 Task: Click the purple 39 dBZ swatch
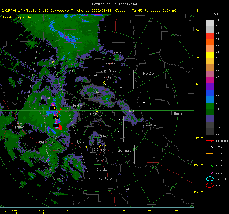(x=210, y=87)
